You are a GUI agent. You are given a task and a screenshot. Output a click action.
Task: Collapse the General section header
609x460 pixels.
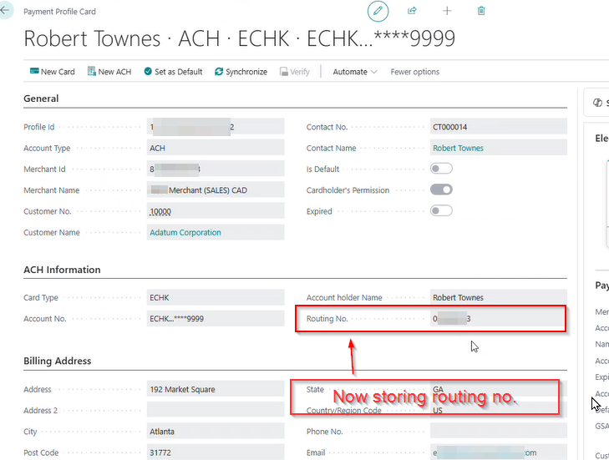[x=41, y=99]
